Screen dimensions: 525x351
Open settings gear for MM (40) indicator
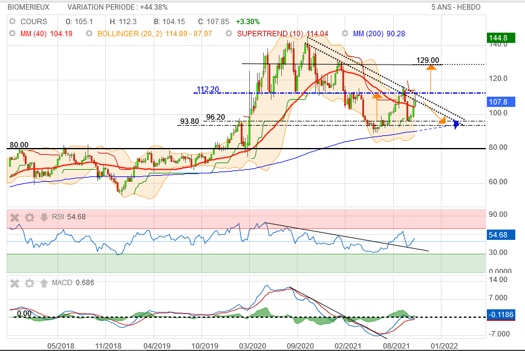[12, 33]
